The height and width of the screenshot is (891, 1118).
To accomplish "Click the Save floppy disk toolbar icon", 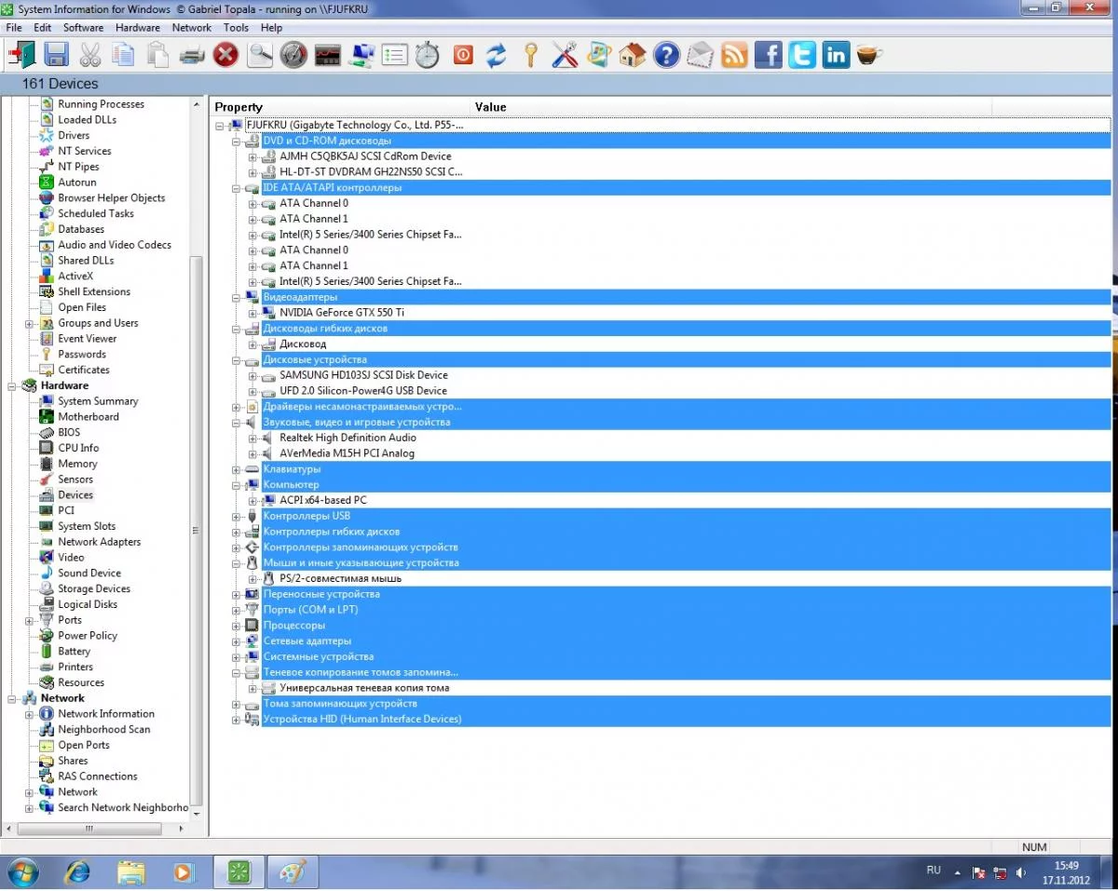I will (56, 55).
